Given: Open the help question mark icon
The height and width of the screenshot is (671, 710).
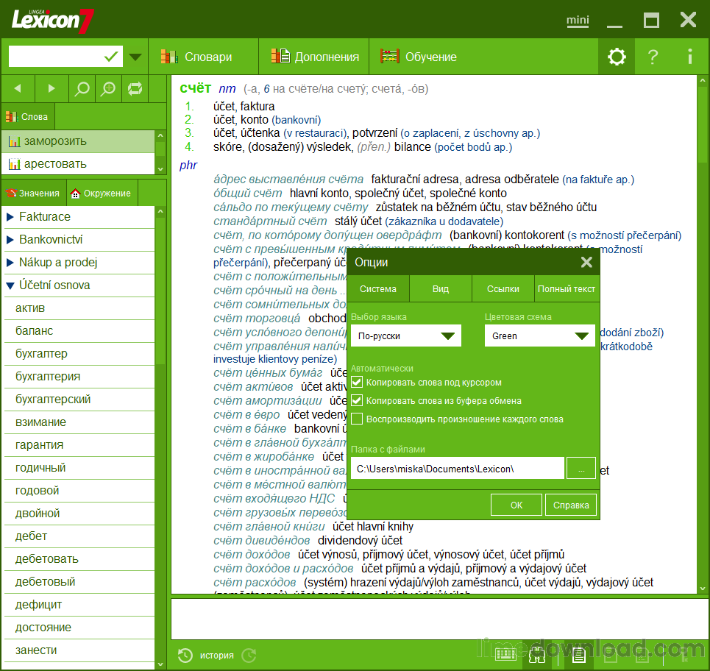Looking at the screenshot, I should point(653,57).
